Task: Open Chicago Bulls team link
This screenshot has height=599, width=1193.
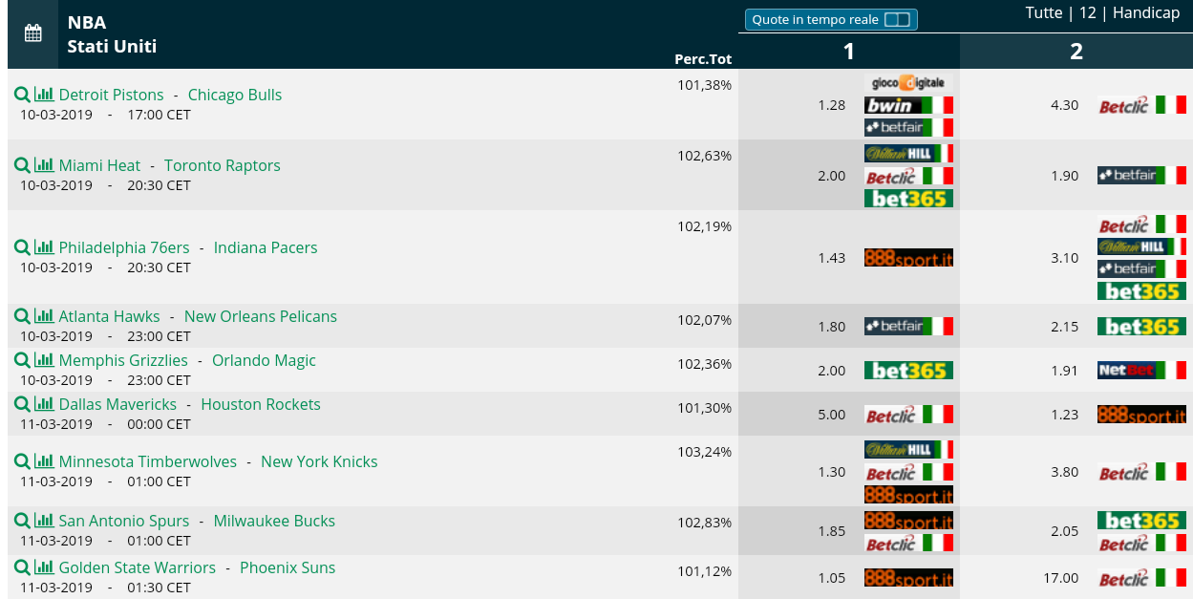Action: coord(235,95)
